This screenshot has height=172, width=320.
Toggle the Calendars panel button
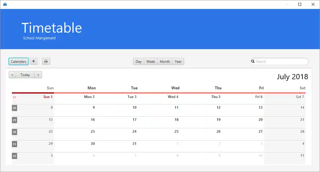pyautogui.click(x=19, y=61)
